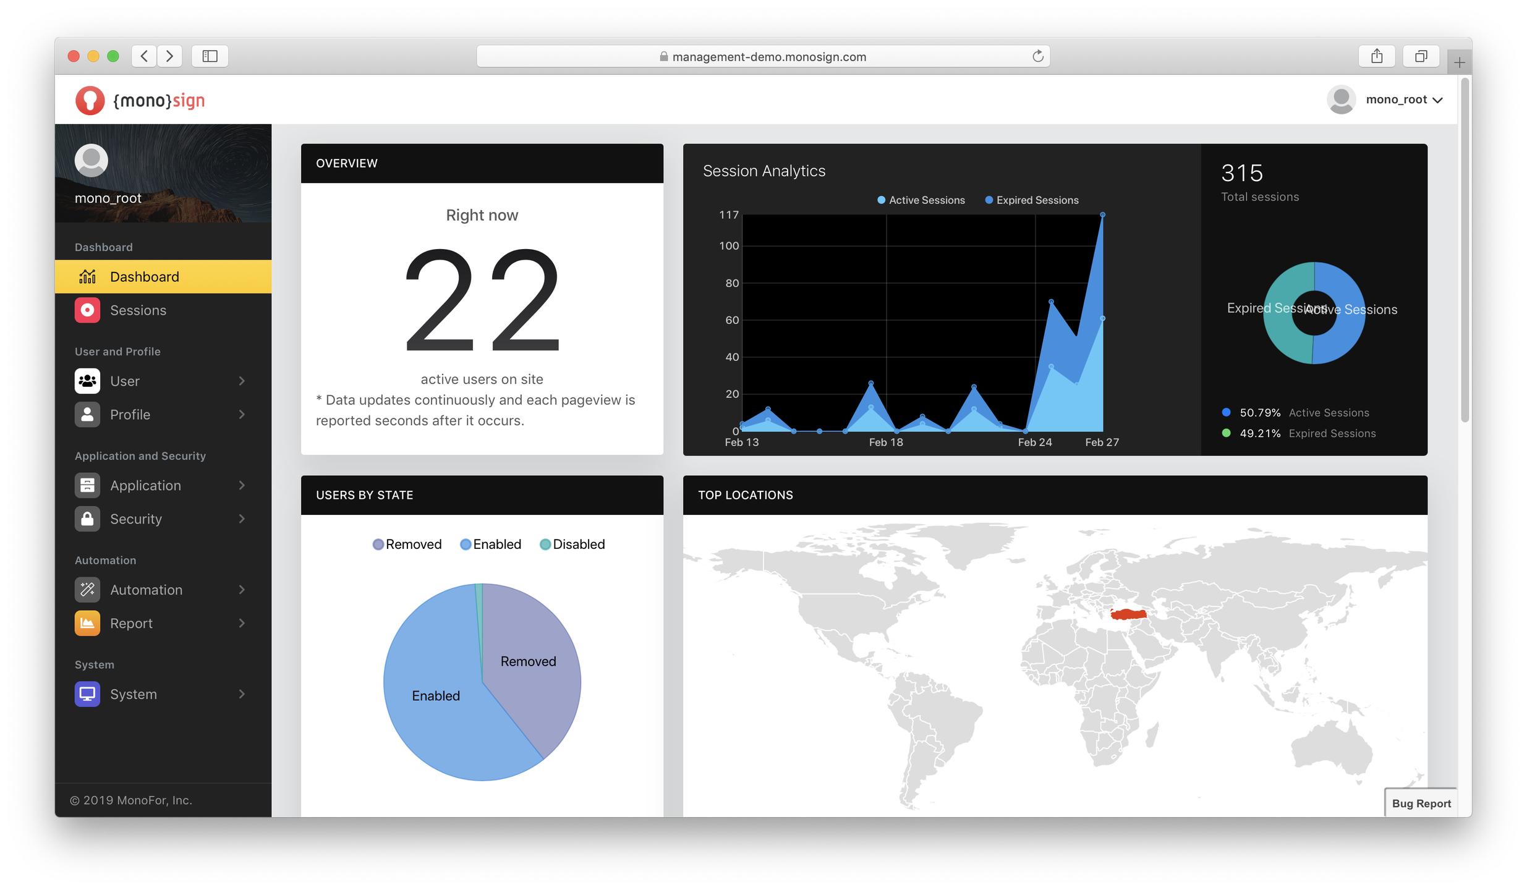Click the monosign logo link
The width and height of the screenshot is (1527, 890).
(140, 100)
